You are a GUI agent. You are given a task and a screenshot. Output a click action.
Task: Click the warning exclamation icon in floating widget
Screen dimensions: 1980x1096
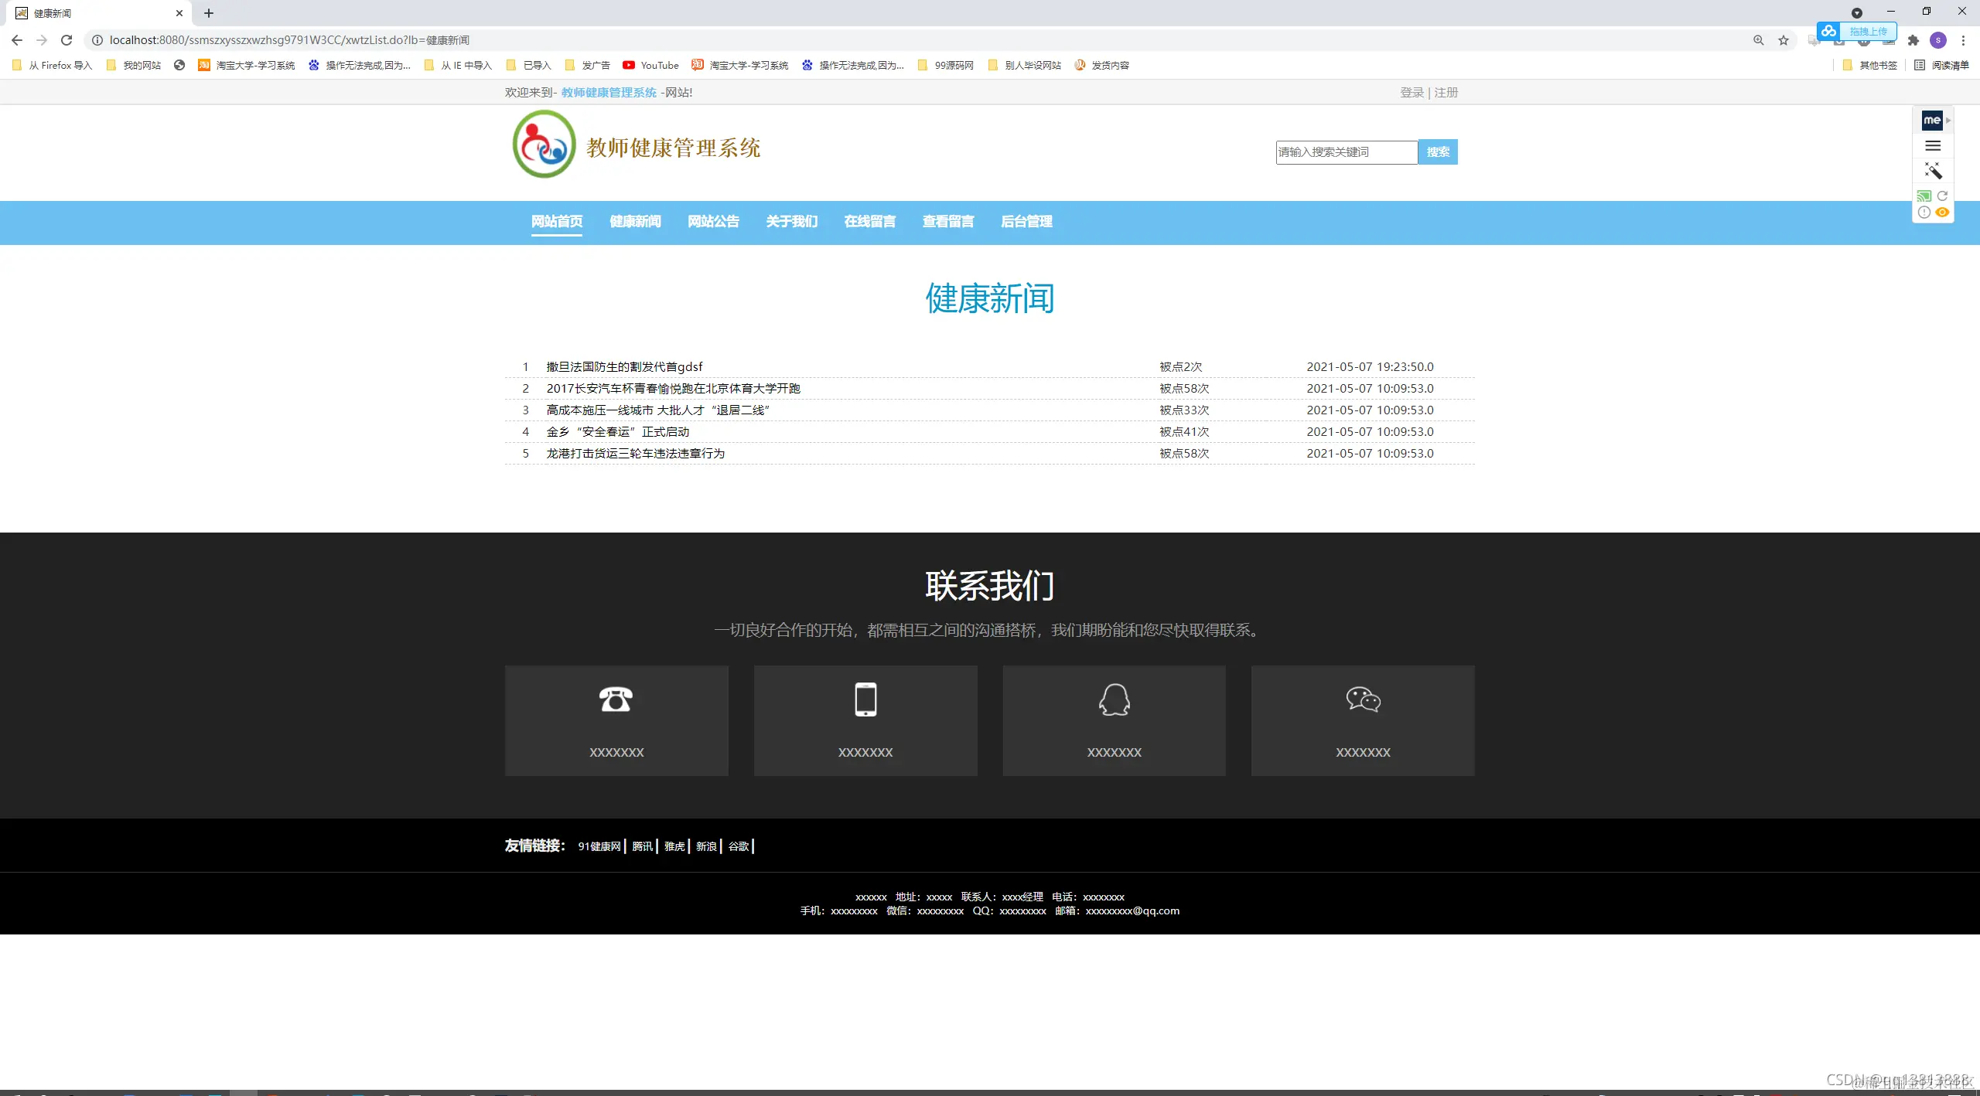[1924, 212]
